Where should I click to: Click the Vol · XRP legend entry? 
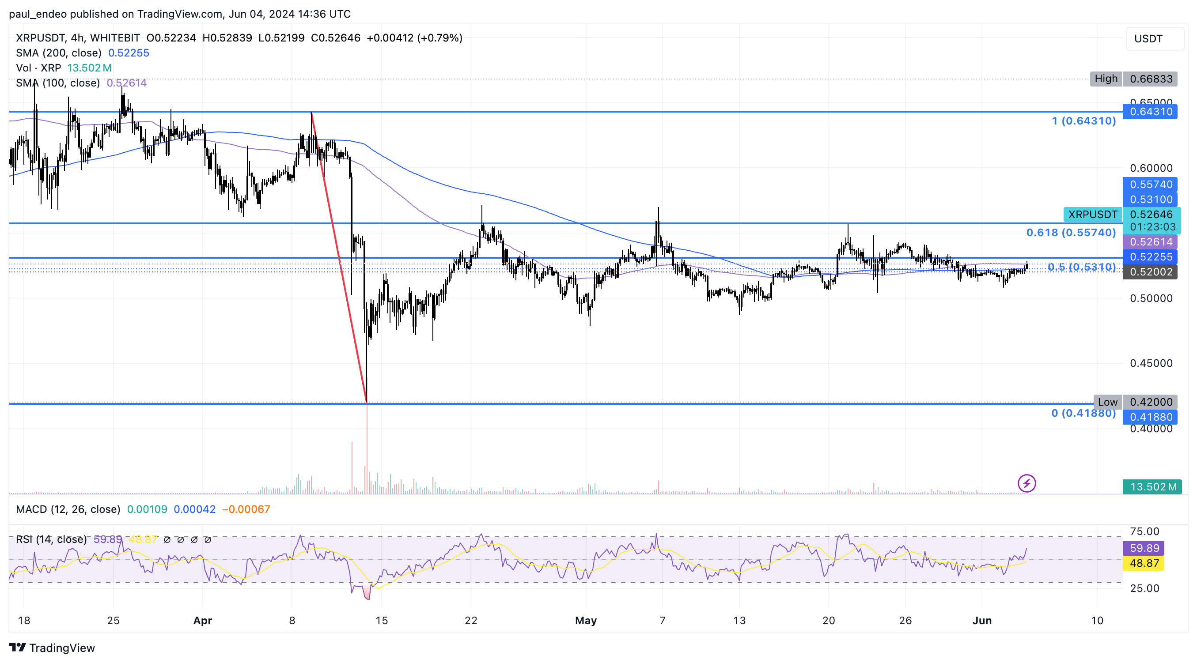point(38,68)
